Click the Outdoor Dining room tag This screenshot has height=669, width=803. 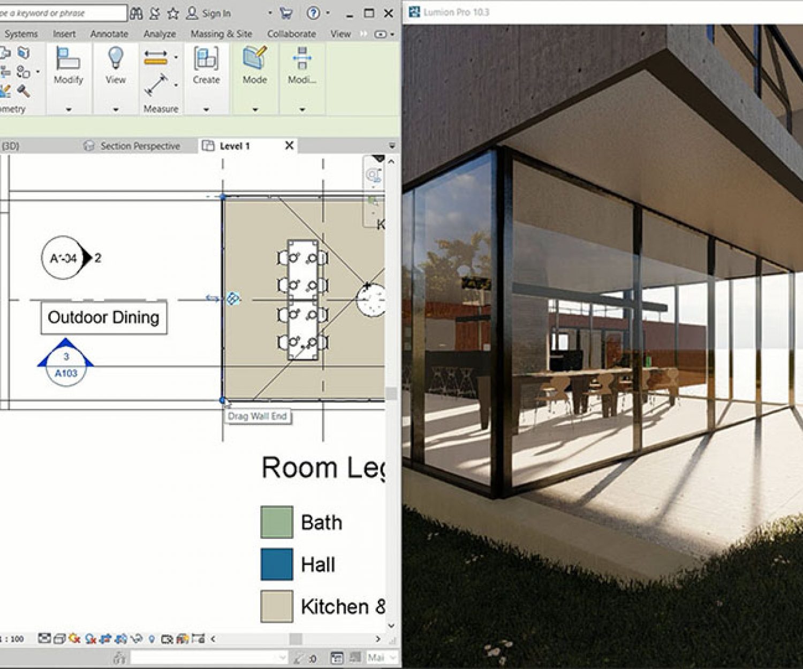104,317
